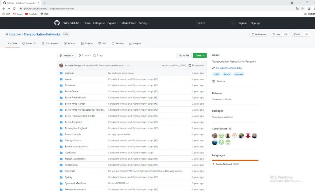Screen dimensions: 315x192
Task: Open the Chicago-Sketch folder name
Action: (x=73, y=140)
